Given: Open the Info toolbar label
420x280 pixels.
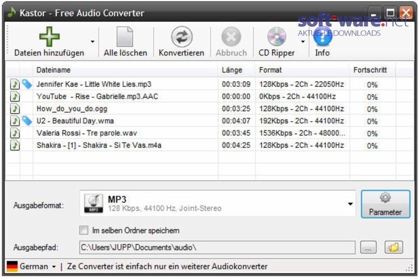Looking at the screenshot, I should tap(322, 53).
